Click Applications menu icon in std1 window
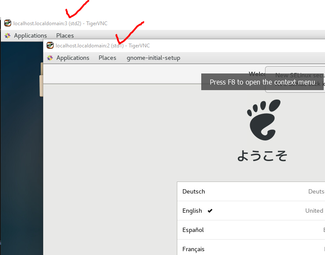 pyautogui.click(x=50, y=58)
